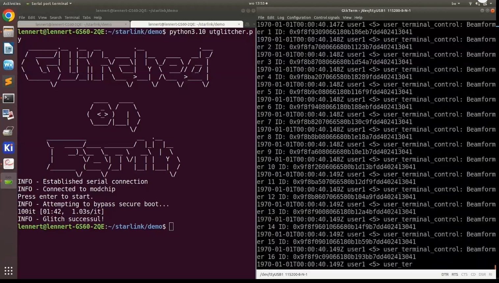Launch Sublime Text from the dock

pos(9,81)
